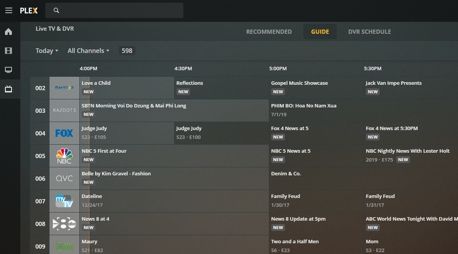
Task: Click the 4:00PM time header
Action: [89, 68]
